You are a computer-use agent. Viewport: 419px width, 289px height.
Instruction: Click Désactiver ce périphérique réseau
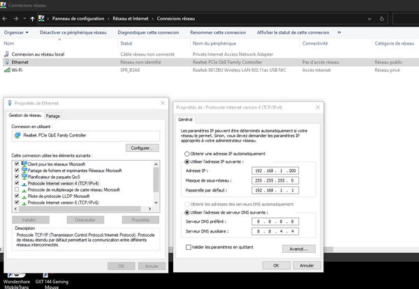click(x=73, y=33)
